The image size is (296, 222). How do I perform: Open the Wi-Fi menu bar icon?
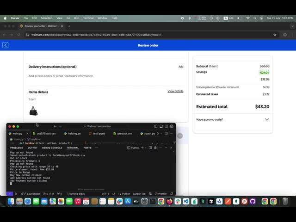(x=248, y=18)
